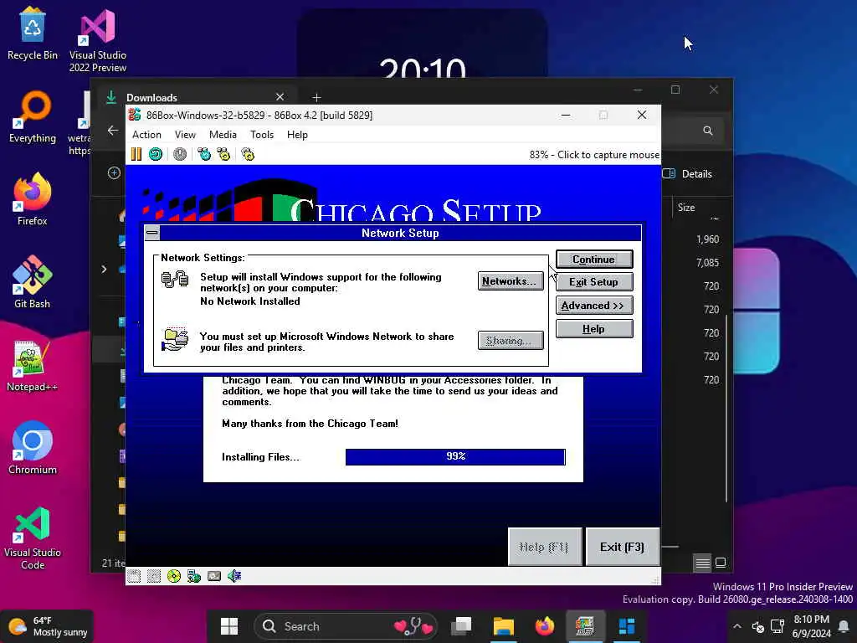The image size is (857, 643).
Task: Click the sound speaker status icon
Action: click(234, 576)
